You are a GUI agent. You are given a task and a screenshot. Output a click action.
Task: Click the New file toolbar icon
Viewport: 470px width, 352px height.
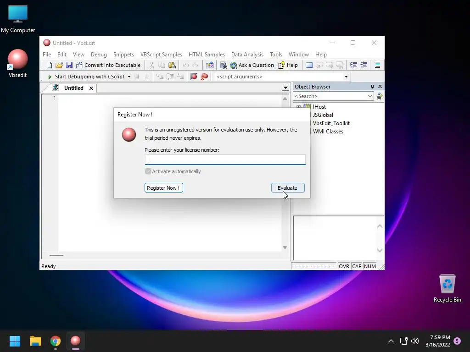(49, 65)
